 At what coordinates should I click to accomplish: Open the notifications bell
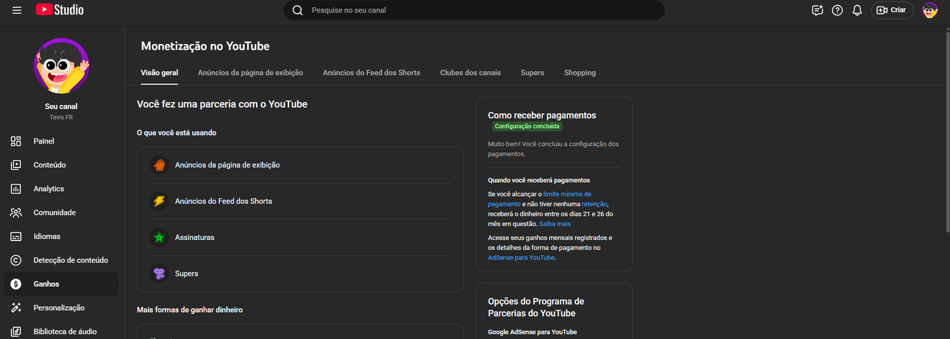857,10
